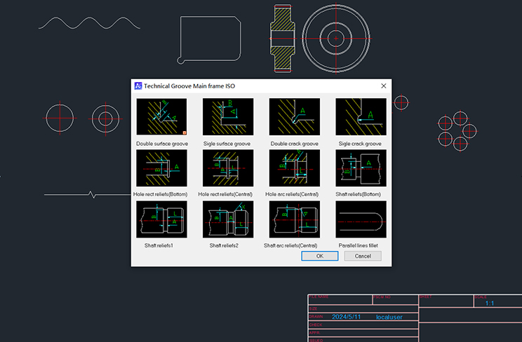522x342 pixels.
Task: Confirm the groove selection with OK
Action: pos(320,256)
